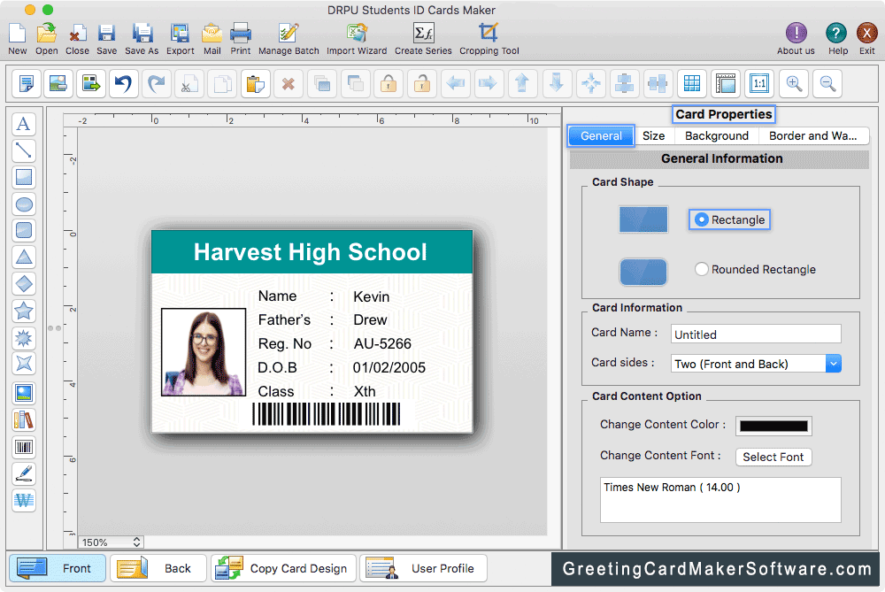885x592 pixels.
Task: Select the Line drawing tool
Action: pos(24,150)
